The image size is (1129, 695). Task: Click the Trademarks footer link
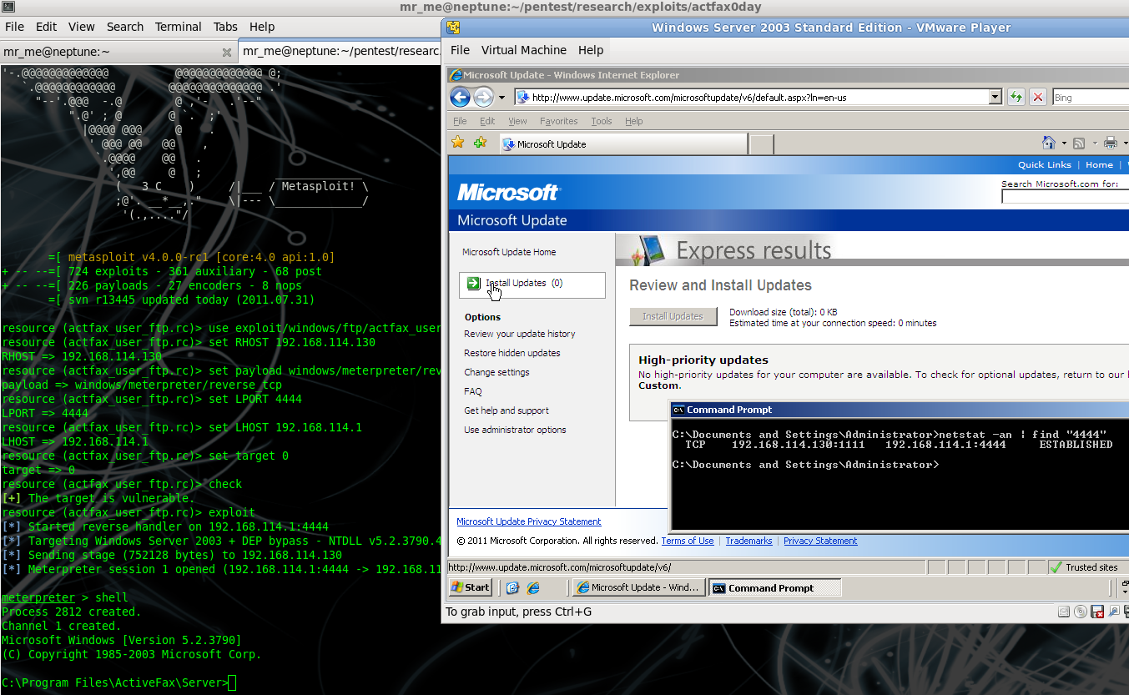[748, 541]
